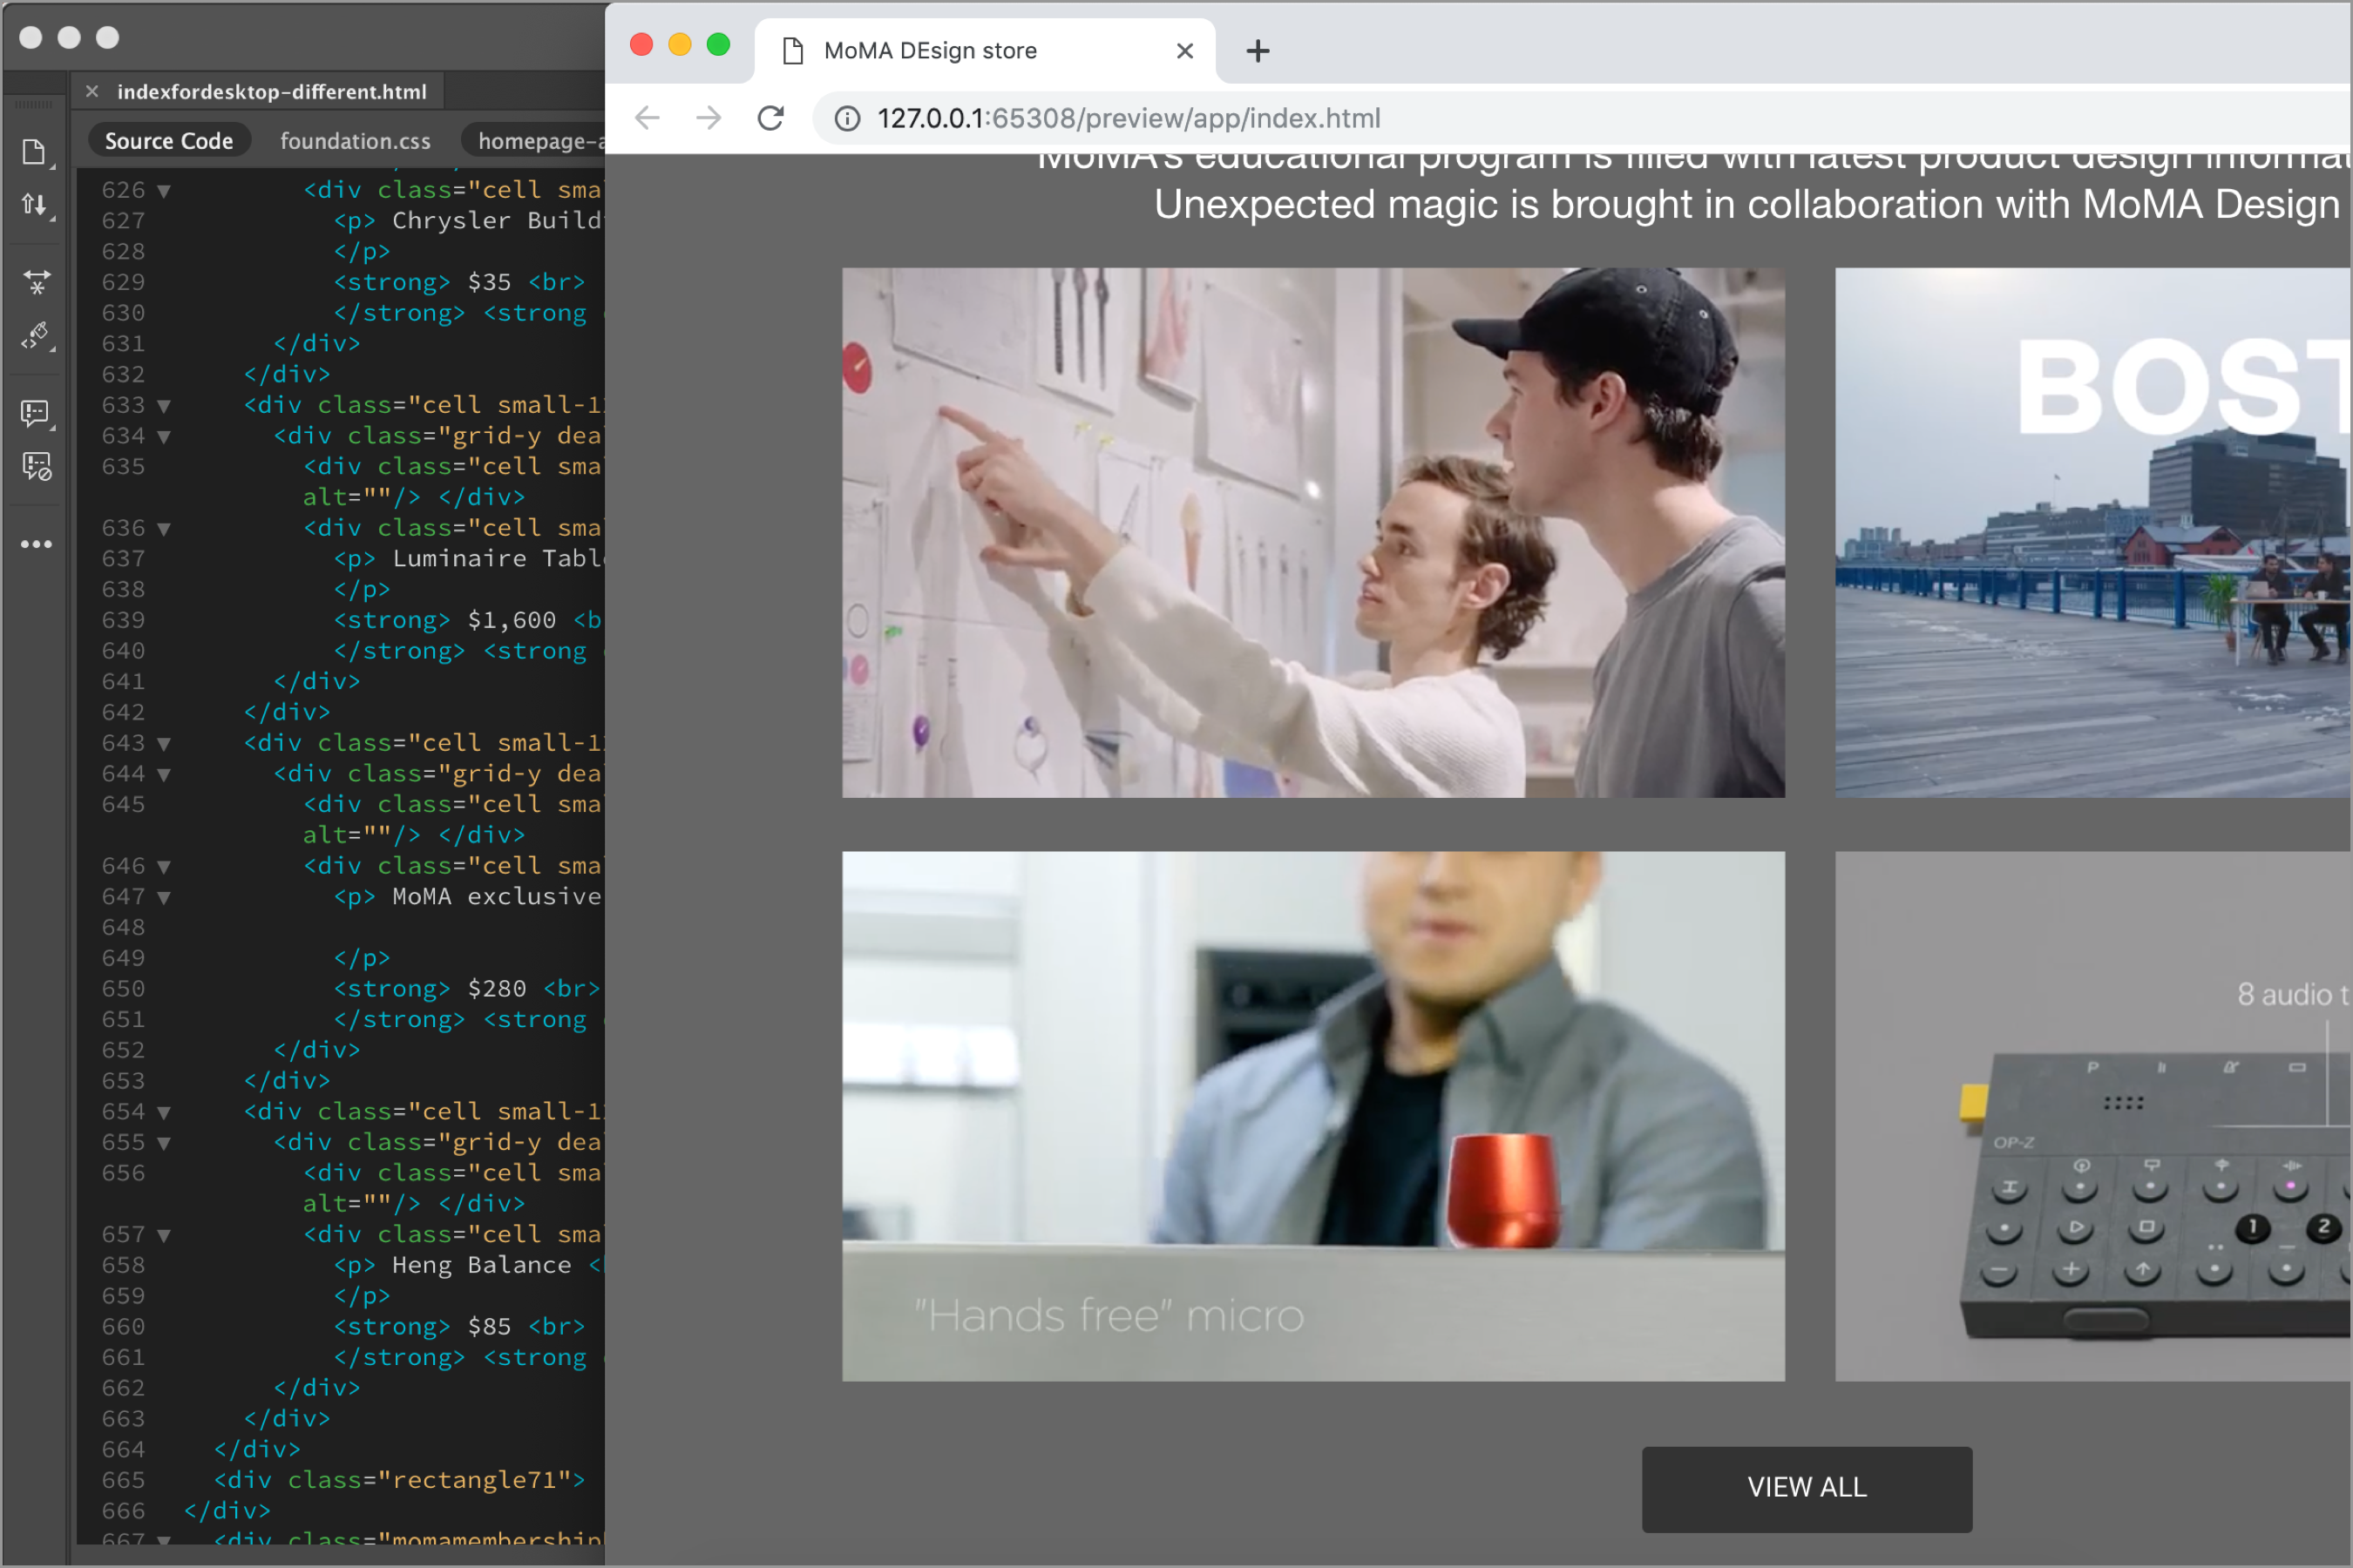Click the Expand All code icon
This screenshot has width=2353, height=1568.
(36, 282)
